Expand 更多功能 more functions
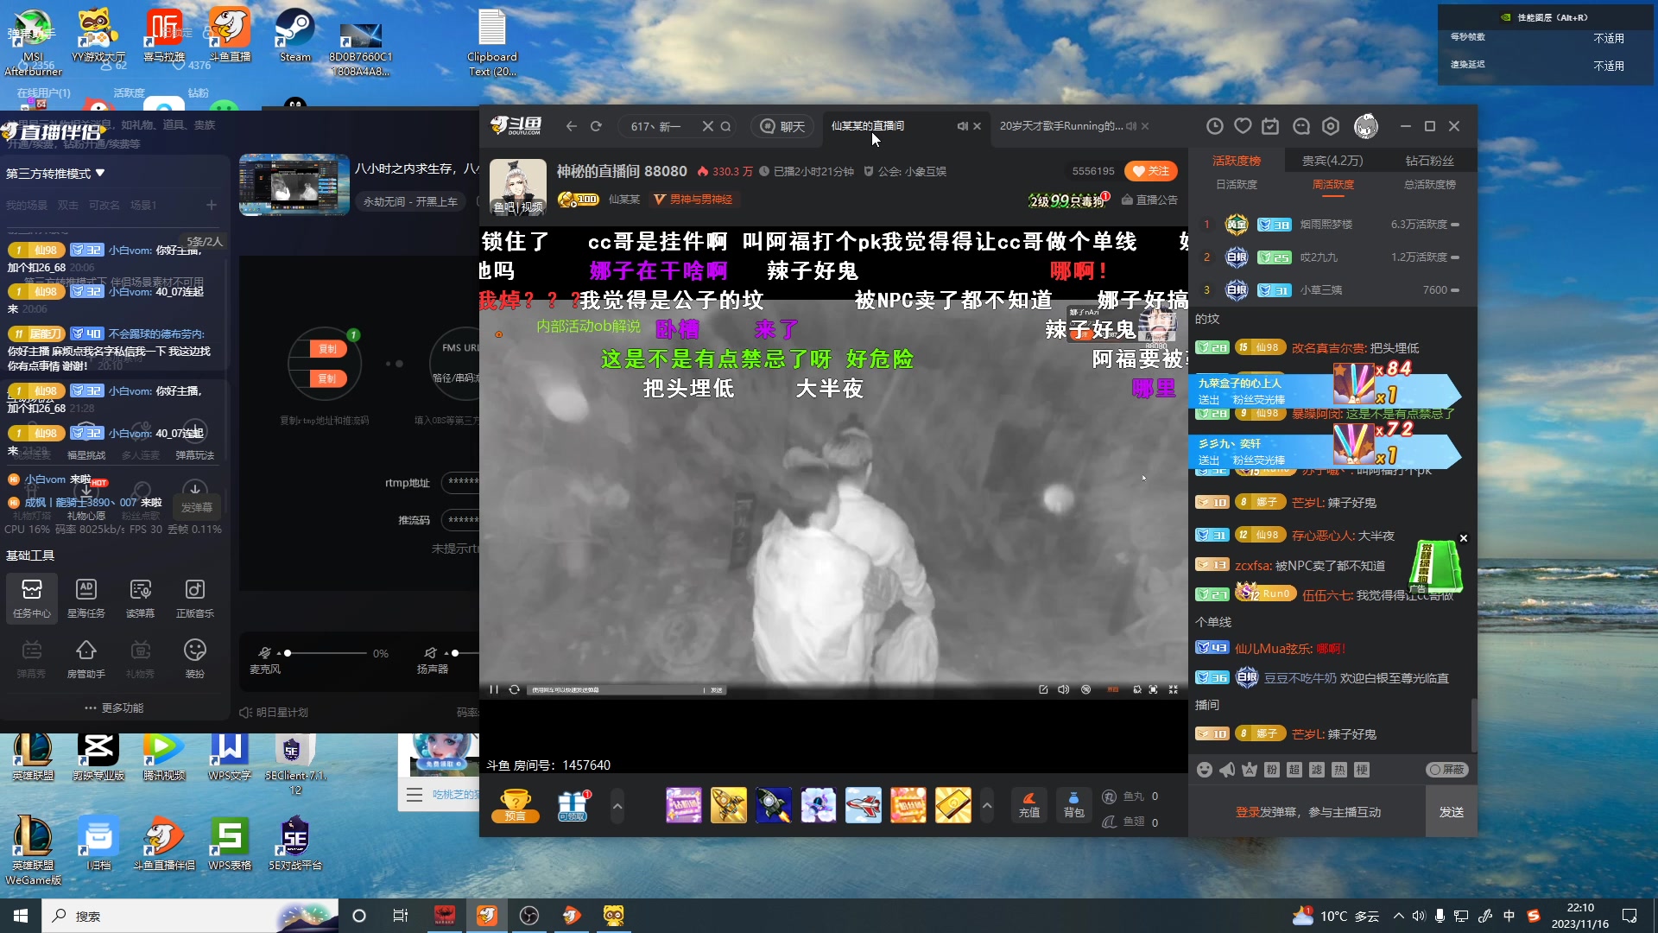1658x933 pixels. pos(114,708)
